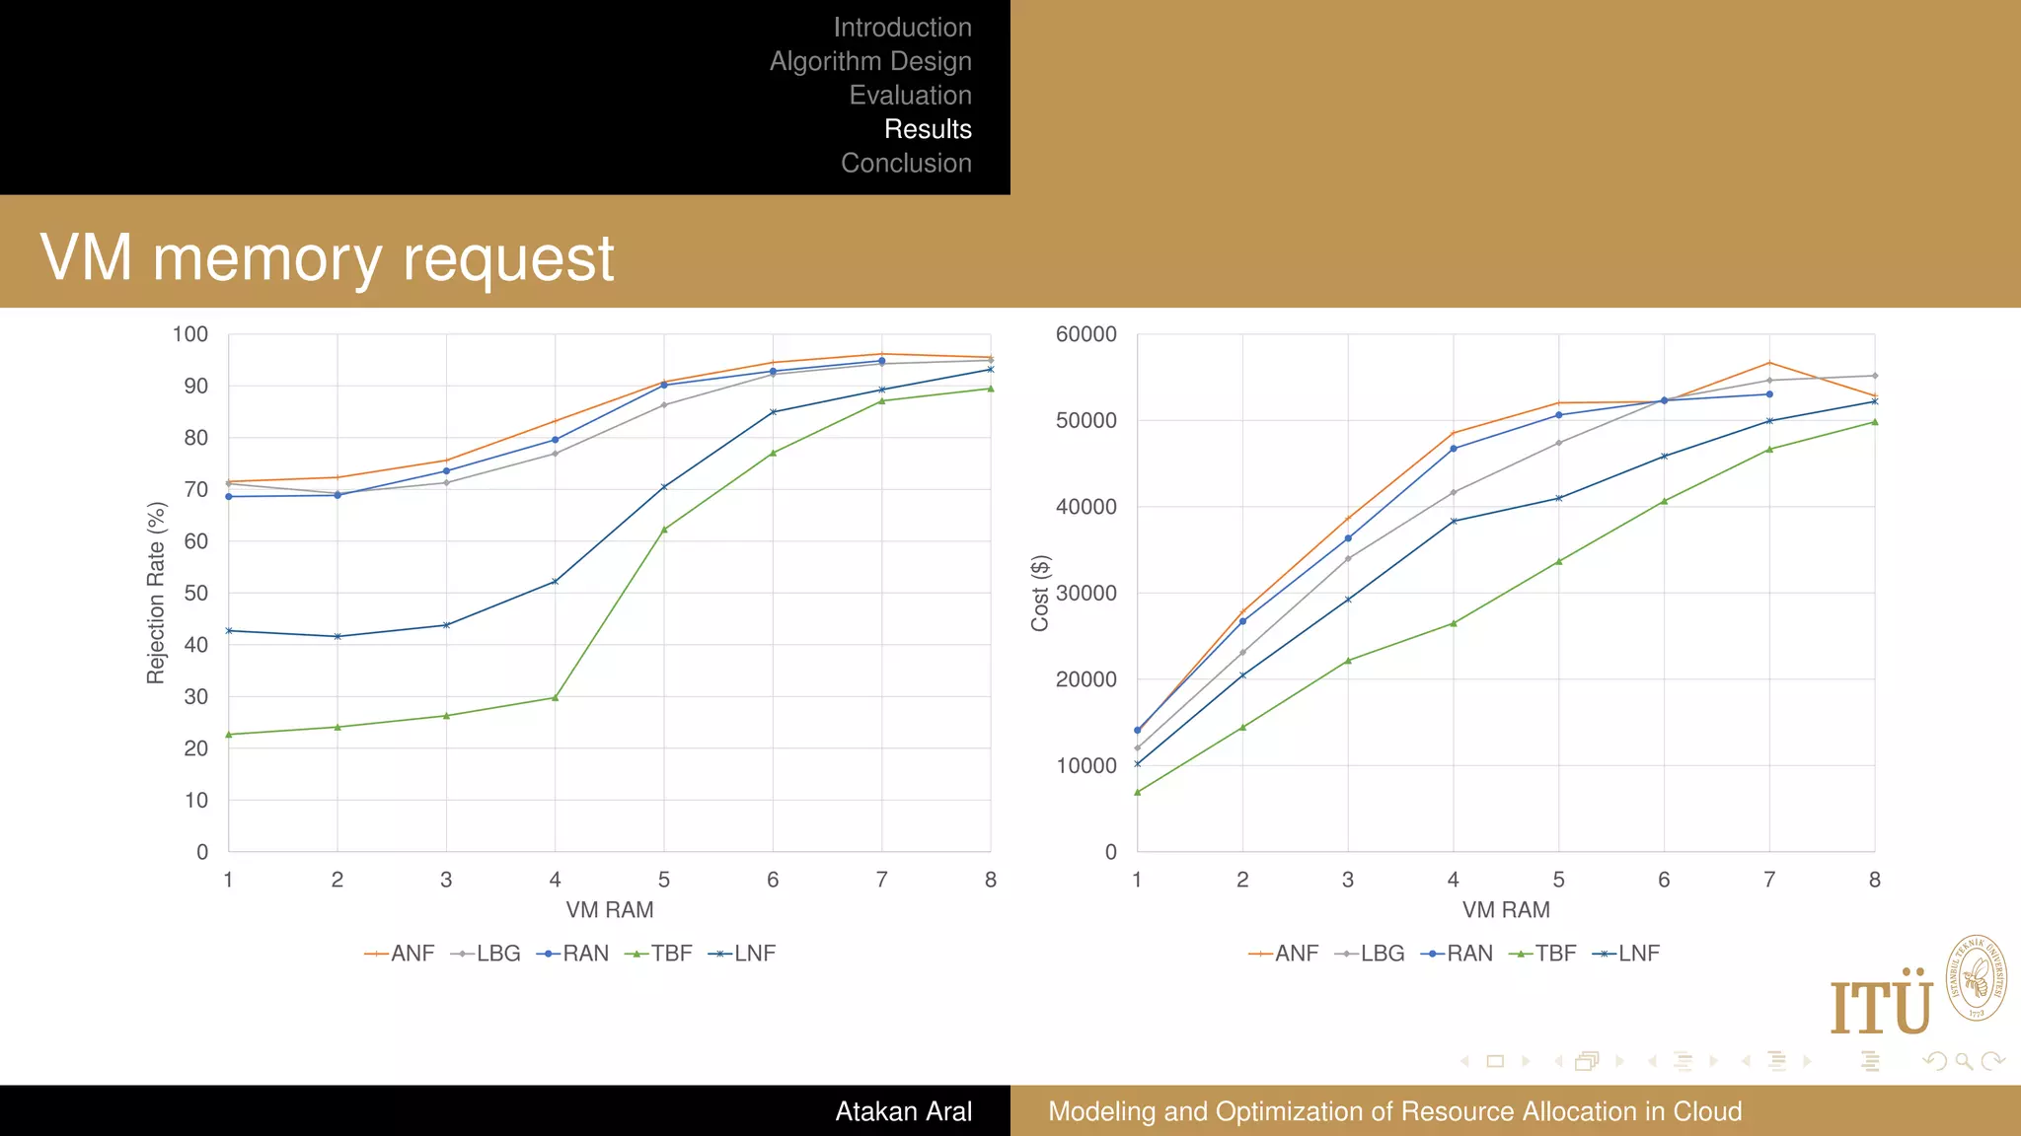Click the author name Atakan Aral
The image size is (2021, 1136).
(903, 1111)
